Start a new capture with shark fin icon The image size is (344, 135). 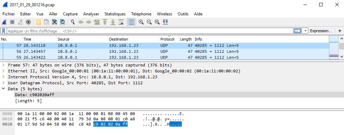tap(4, 22)
